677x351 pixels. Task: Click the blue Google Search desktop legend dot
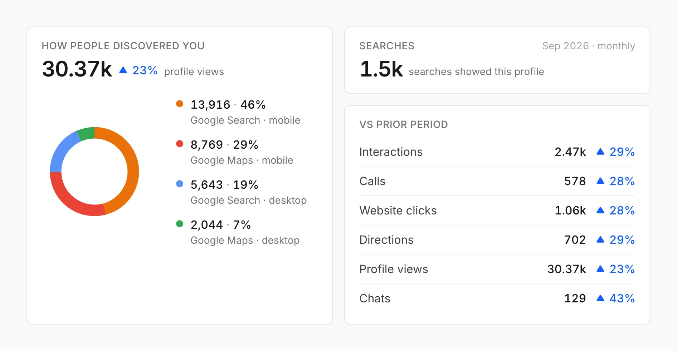180,184
